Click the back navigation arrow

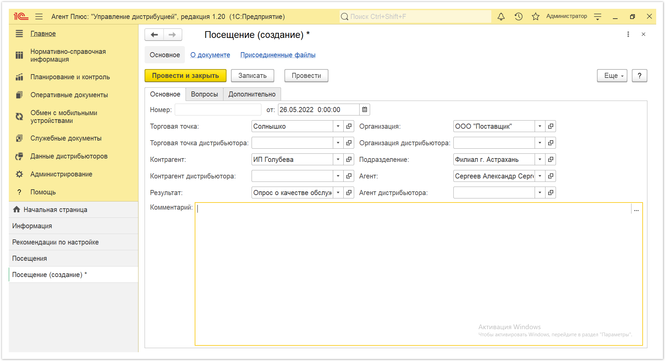tap(154, 35)
